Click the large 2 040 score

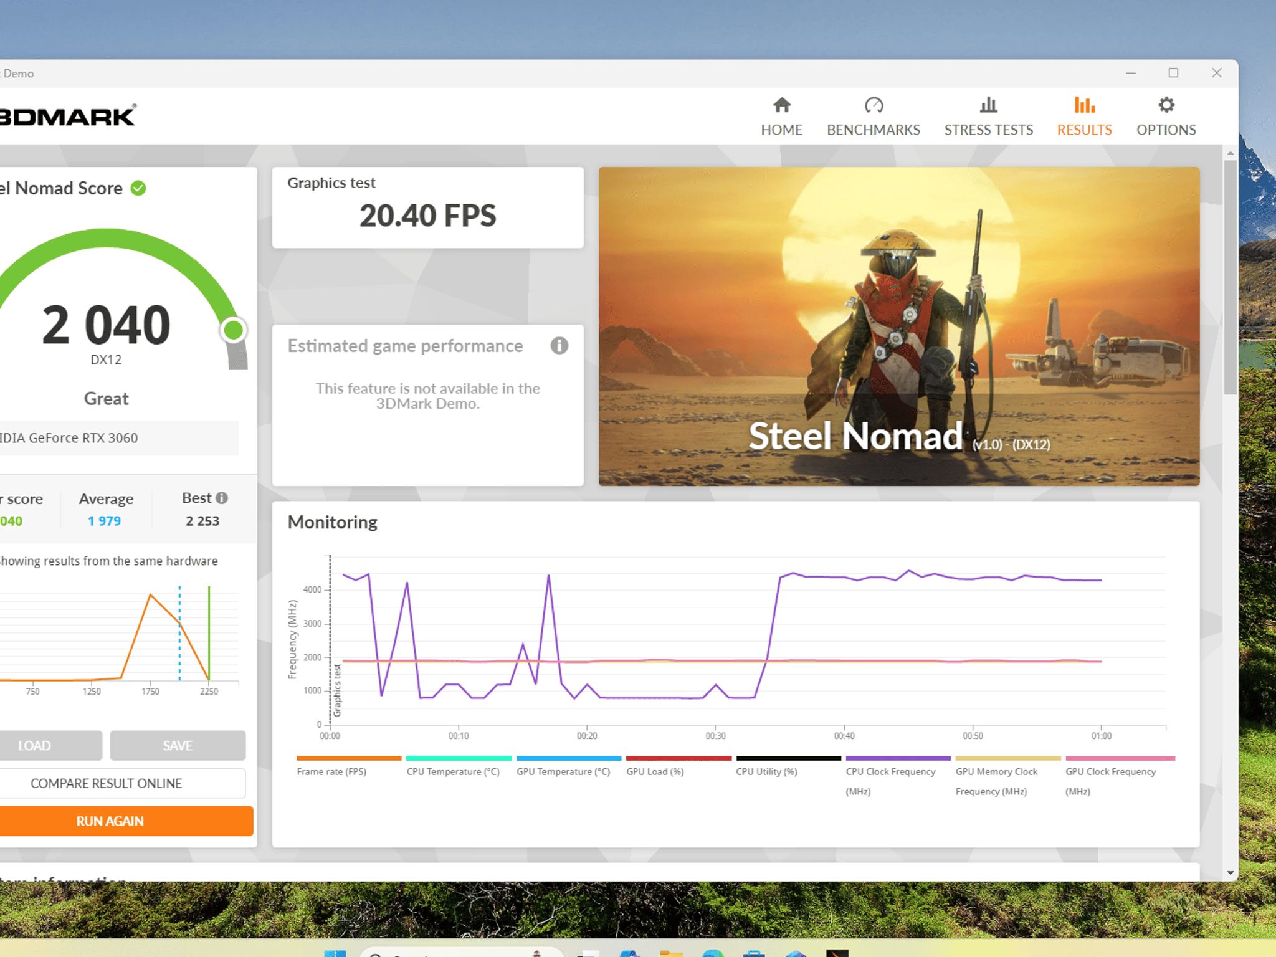point(106,325)
